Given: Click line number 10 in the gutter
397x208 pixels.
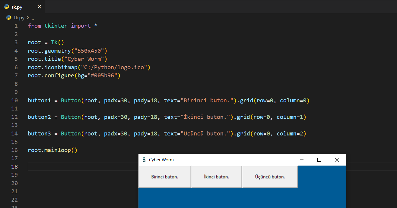Looking at the screenshot, I should 14,101.
